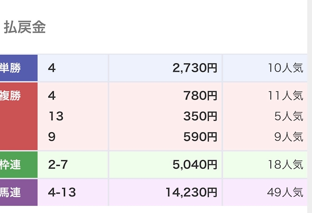
Task: Click the 49人気 popularity cell
Action: 285,193
